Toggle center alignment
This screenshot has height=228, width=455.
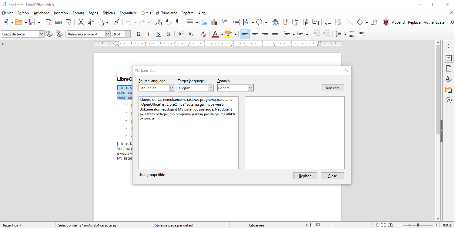click(x=255, y=34)
